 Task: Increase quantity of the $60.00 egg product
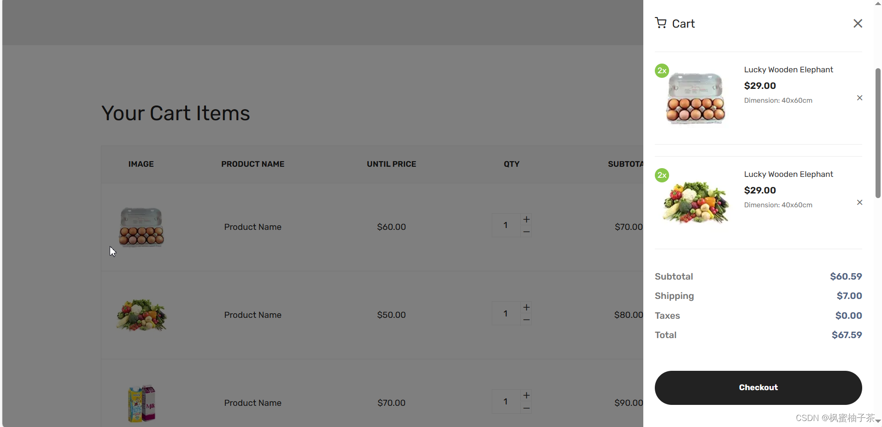click(526, 219)
